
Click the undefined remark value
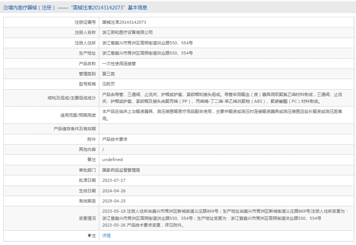112,160
